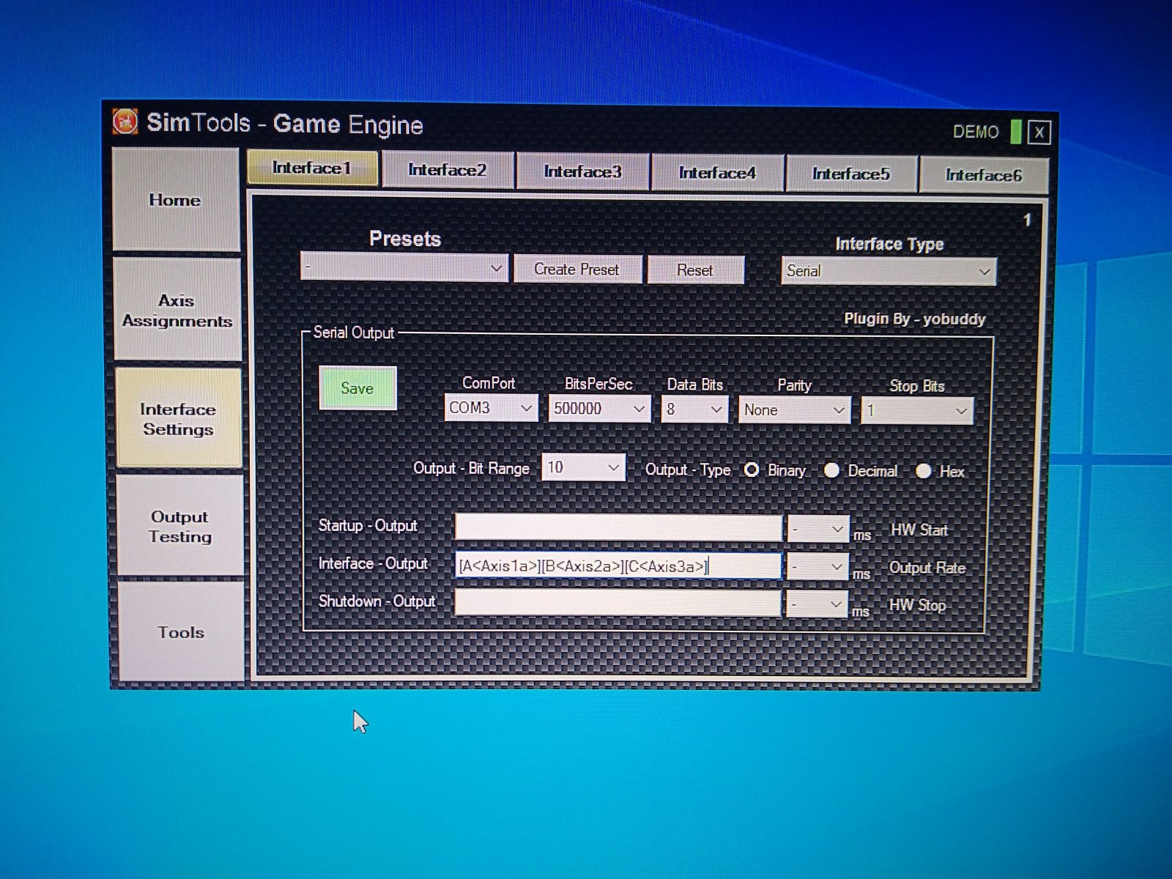Switch to the Interface6 tab
Screen dimensions: 1172x879
pyautogui.click(x=984, y=175)
